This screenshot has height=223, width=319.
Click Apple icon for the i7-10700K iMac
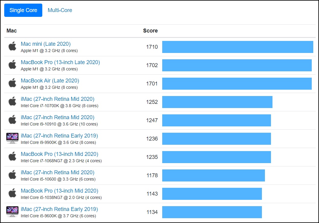12,102
